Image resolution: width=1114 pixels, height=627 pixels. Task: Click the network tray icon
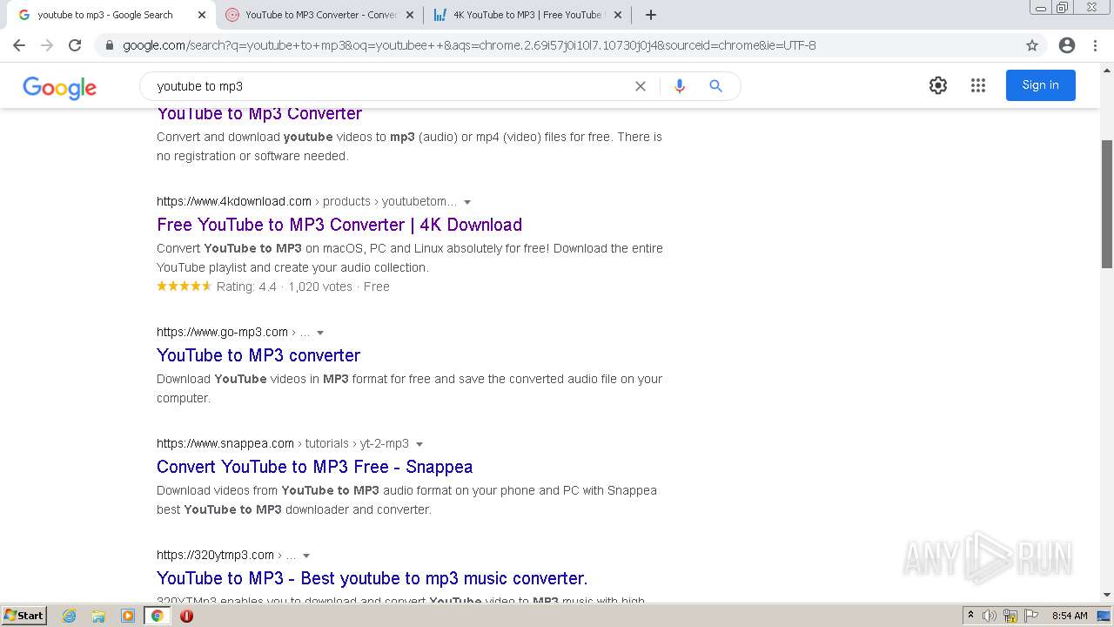click(x=1010, y=616)
